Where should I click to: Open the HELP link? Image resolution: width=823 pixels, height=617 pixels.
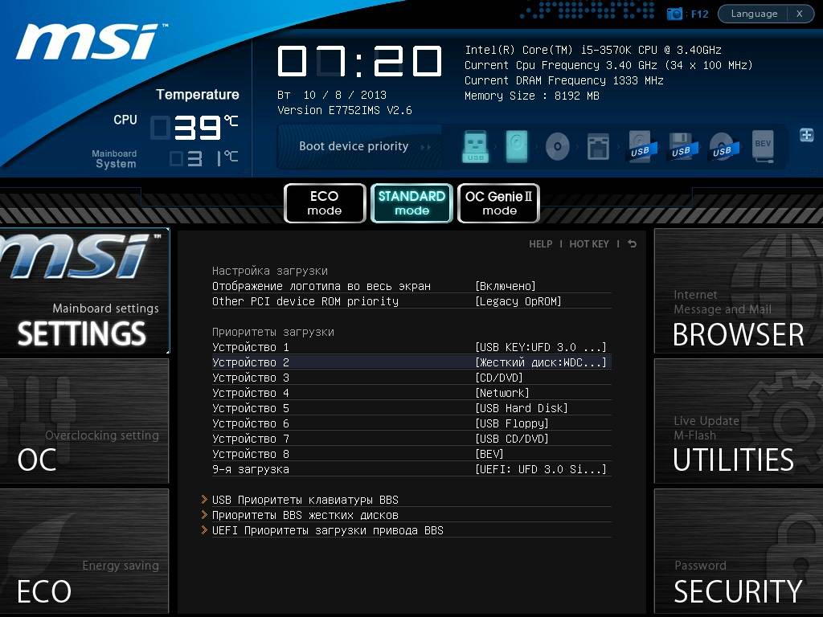[540, 244]
